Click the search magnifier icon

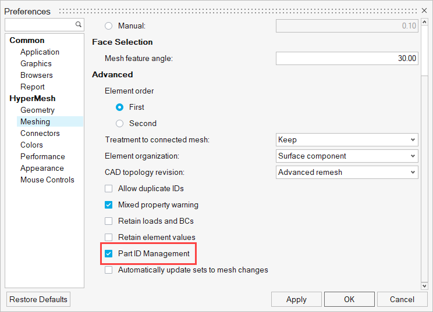[79, 24]
